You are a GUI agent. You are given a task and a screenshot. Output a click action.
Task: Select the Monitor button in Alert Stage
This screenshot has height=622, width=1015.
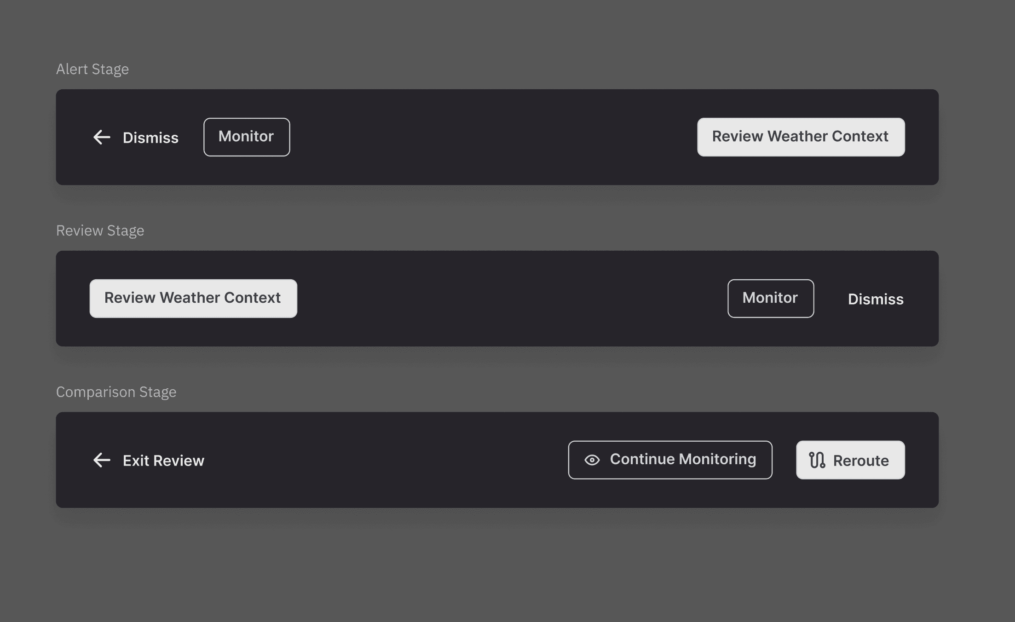[247, 137]
